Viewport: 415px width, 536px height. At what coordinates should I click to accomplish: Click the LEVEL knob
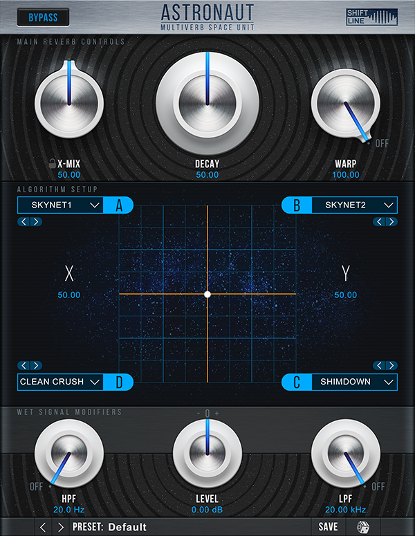[x=207, y=454]
